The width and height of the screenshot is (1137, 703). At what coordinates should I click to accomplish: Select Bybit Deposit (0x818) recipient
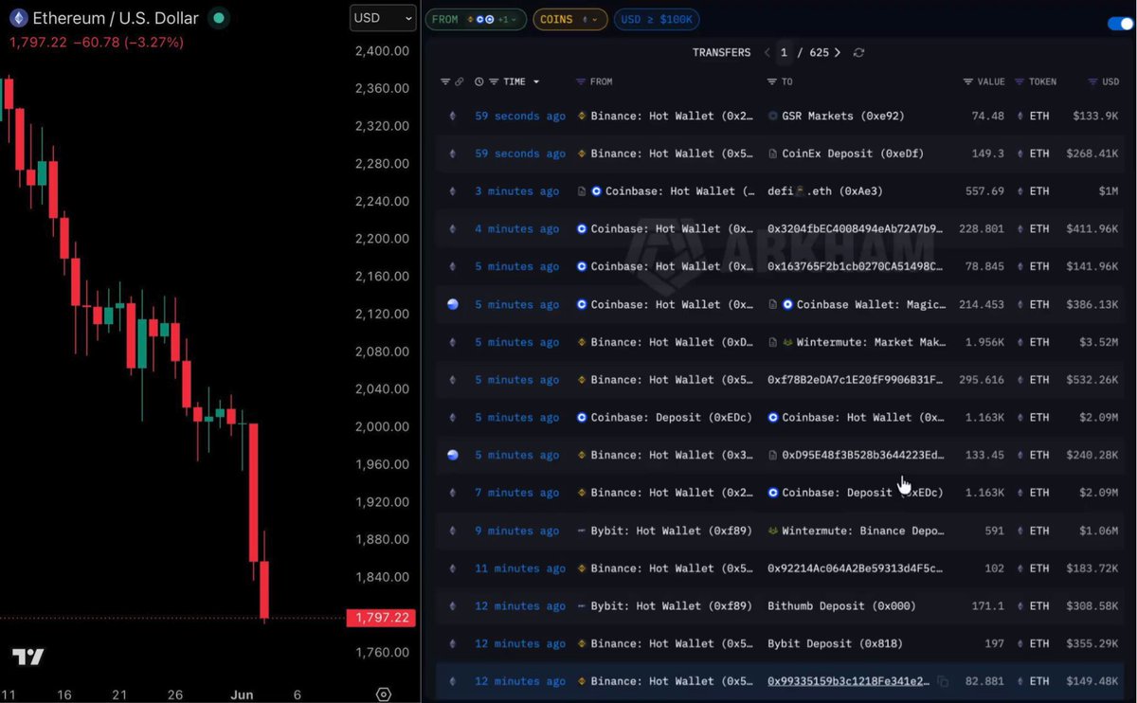(x=836, y=643)
